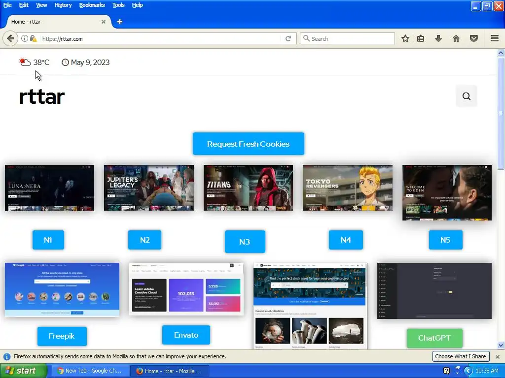Show bookmarks list icon
The image size is (505, 378).
click(x=421, y=38)
